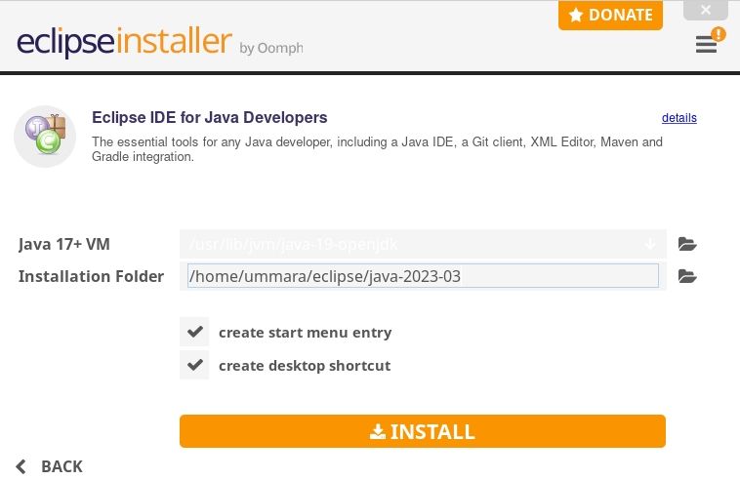Expand the Java 17+ VM dropdown
740x480 pixels.
(x=650, y=244)
